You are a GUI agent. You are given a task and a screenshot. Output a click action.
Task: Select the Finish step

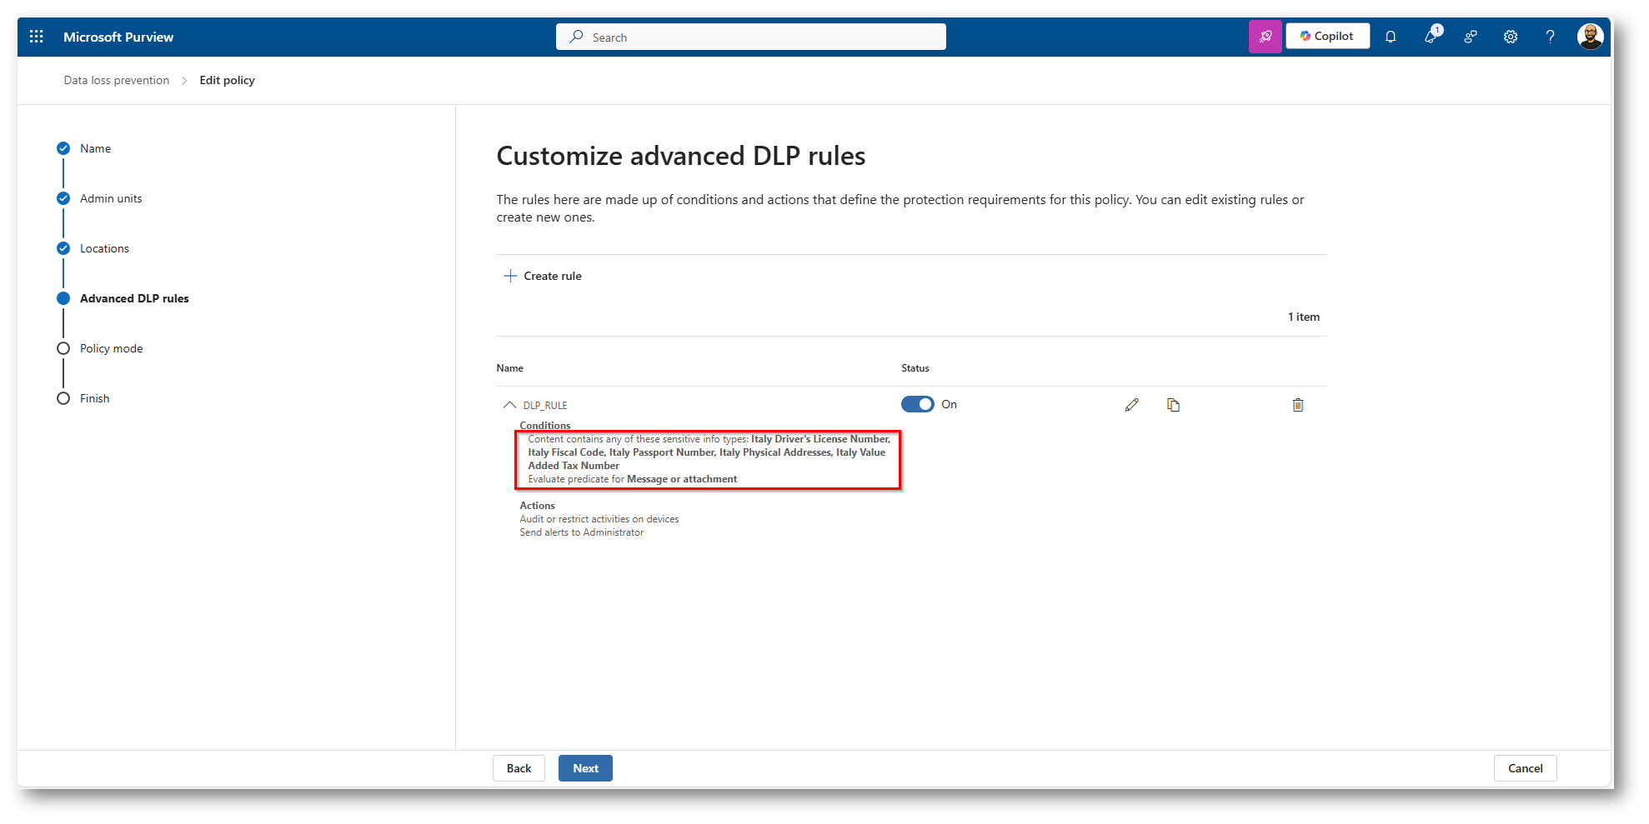point(94,398)
